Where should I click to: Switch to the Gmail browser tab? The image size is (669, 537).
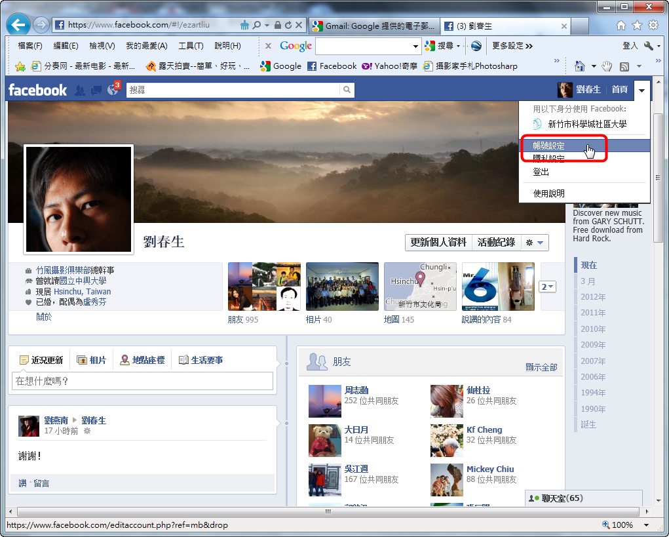pyautogui.click(x=373, y=26)
